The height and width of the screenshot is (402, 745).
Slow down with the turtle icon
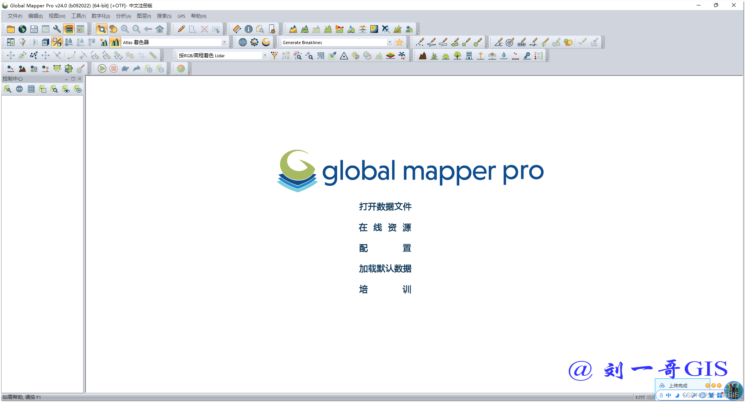[x=125, y=69]
